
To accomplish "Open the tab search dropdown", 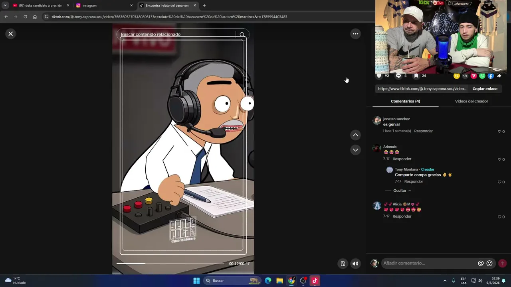I will [5, 6].
